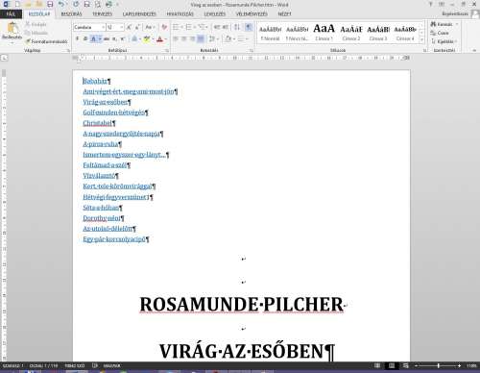Apply the Címsor 1 style
Image resolution: width=480 pixels, height=373 pixels.
click(x=324, y=32)
